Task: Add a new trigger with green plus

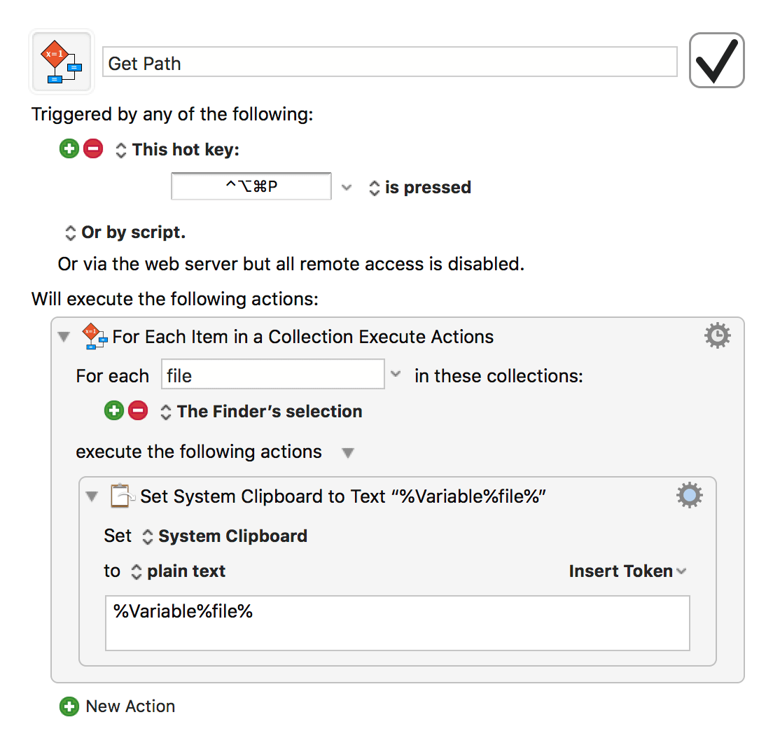Action: tap(69, 148)
